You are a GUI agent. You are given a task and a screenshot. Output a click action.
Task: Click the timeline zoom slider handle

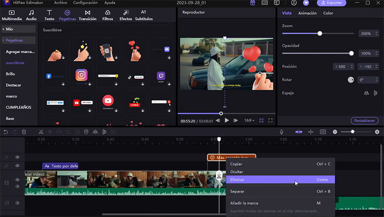point(353,132)
